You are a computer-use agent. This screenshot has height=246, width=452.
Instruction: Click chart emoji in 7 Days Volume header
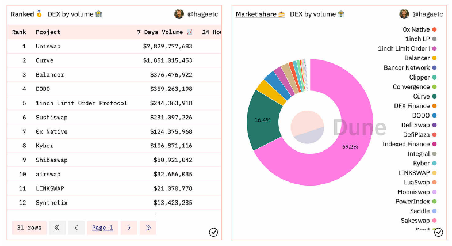[189, 32]
